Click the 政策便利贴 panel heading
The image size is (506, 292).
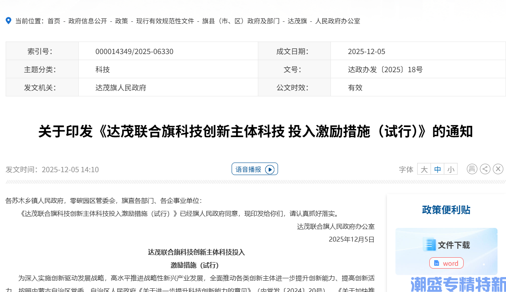point(445,210)
